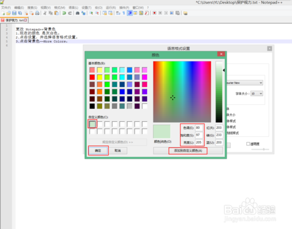Click the Copy toolbar icon

point(51,13)
